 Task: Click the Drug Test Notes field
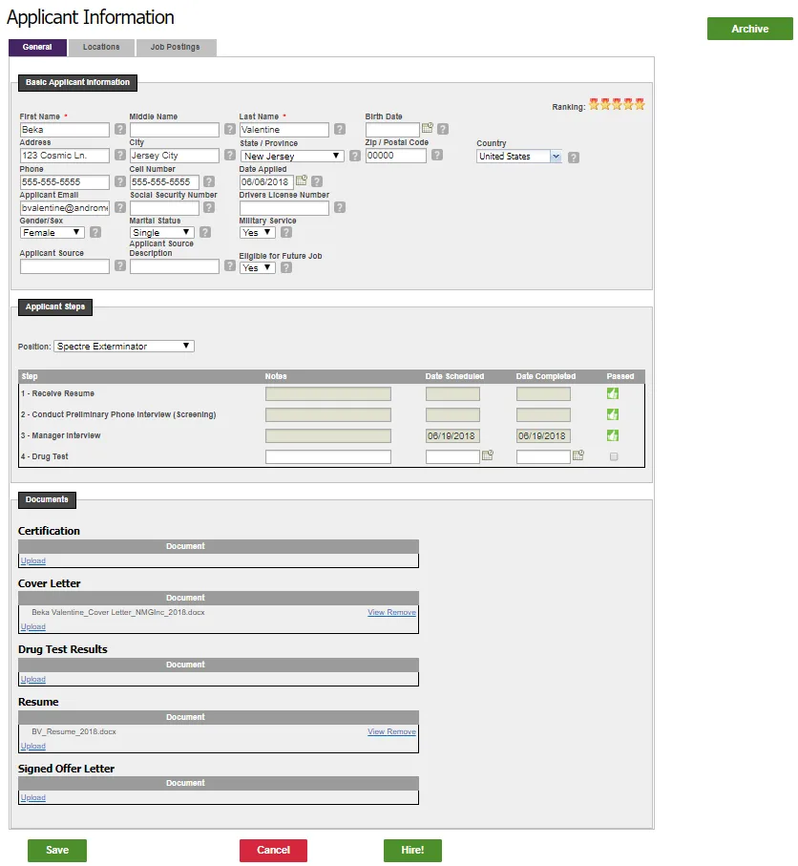[x=328, y=456]
